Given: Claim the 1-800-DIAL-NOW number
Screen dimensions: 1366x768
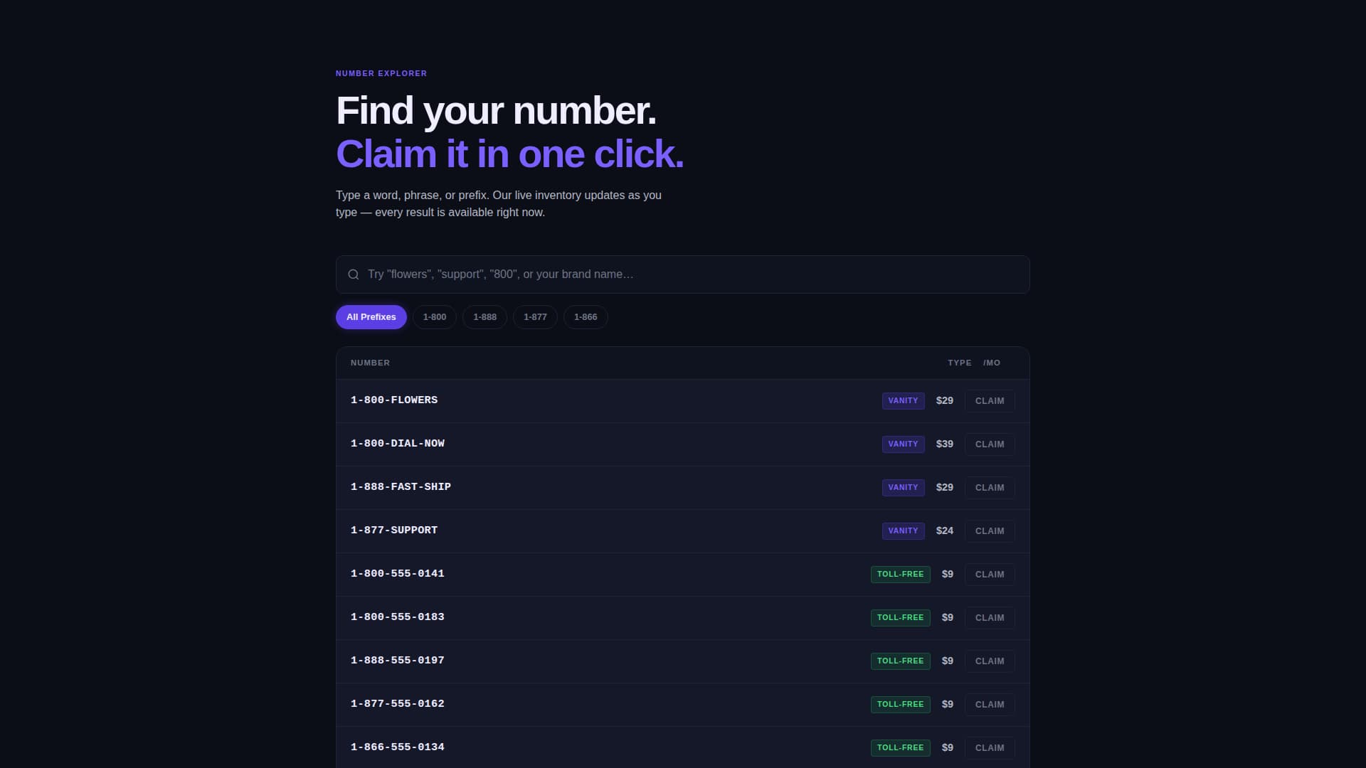Looking at the screenshot, I should [990, 444].
